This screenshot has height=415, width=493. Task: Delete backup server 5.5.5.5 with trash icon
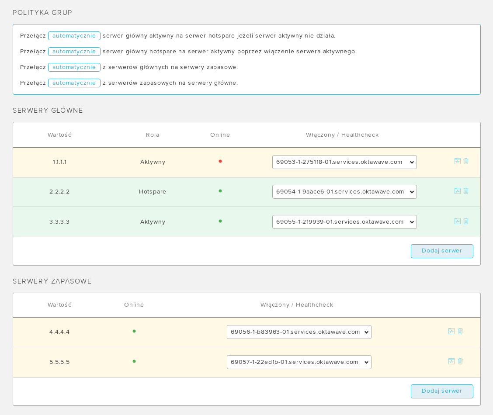pyautogui.click(x=460, y=361)
